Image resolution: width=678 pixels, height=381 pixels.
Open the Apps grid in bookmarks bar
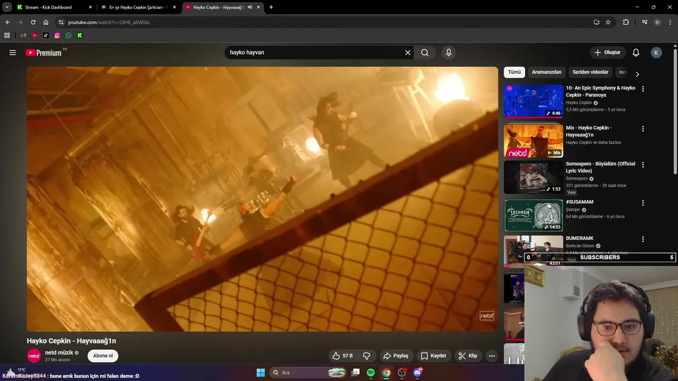pos(7,35)
